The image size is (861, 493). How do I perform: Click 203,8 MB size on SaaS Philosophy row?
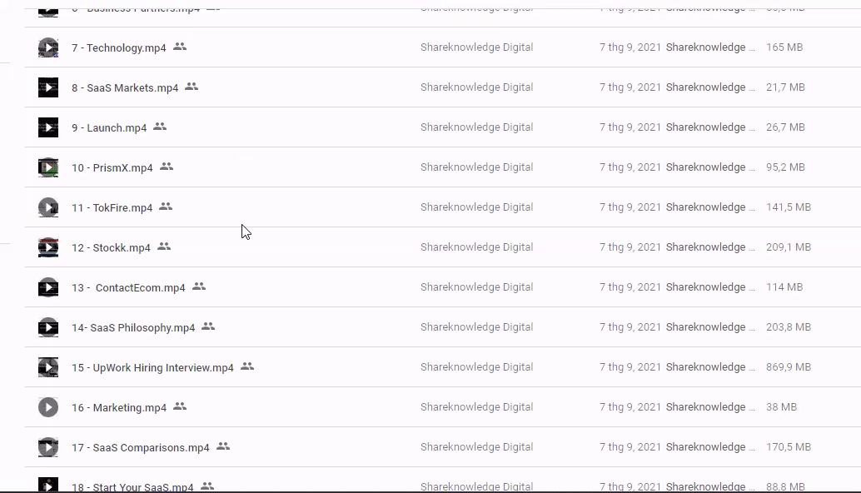[788, 327]
